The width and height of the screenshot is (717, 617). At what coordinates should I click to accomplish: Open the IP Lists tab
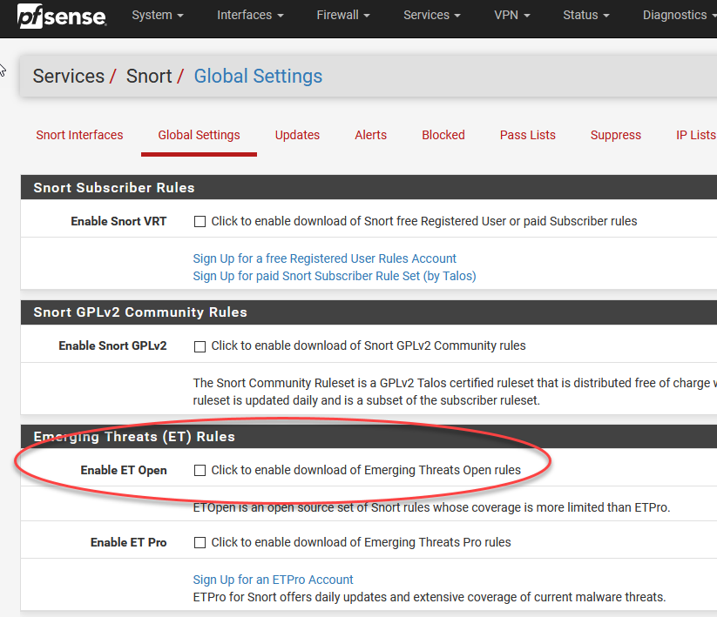click(696, 135)
